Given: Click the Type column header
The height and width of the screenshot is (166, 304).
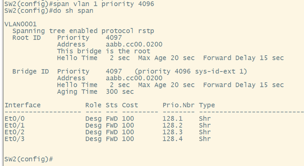Looking at the screenshot, I should pos(207,105).
